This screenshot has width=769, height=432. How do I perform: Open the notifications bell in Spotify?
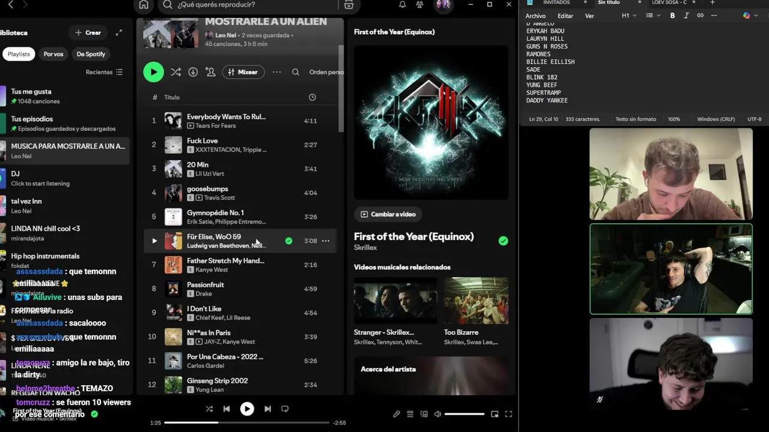pos(403,5)
